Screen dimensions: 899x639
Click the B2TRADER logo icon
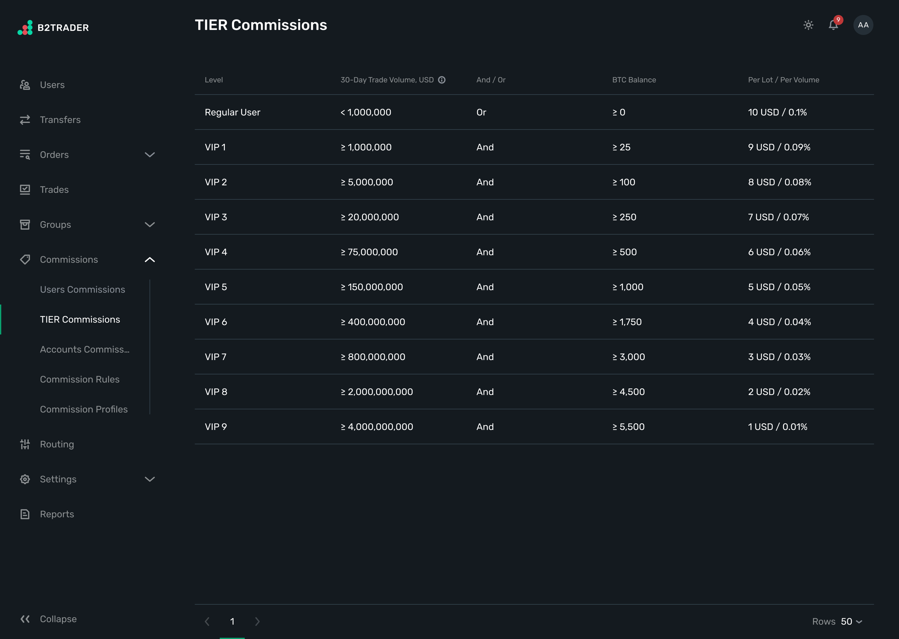[25, 28]
